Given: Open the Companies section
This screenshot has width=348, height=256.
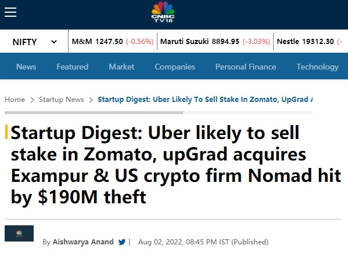Looking at the screenshot, I should tap(175, 67).
